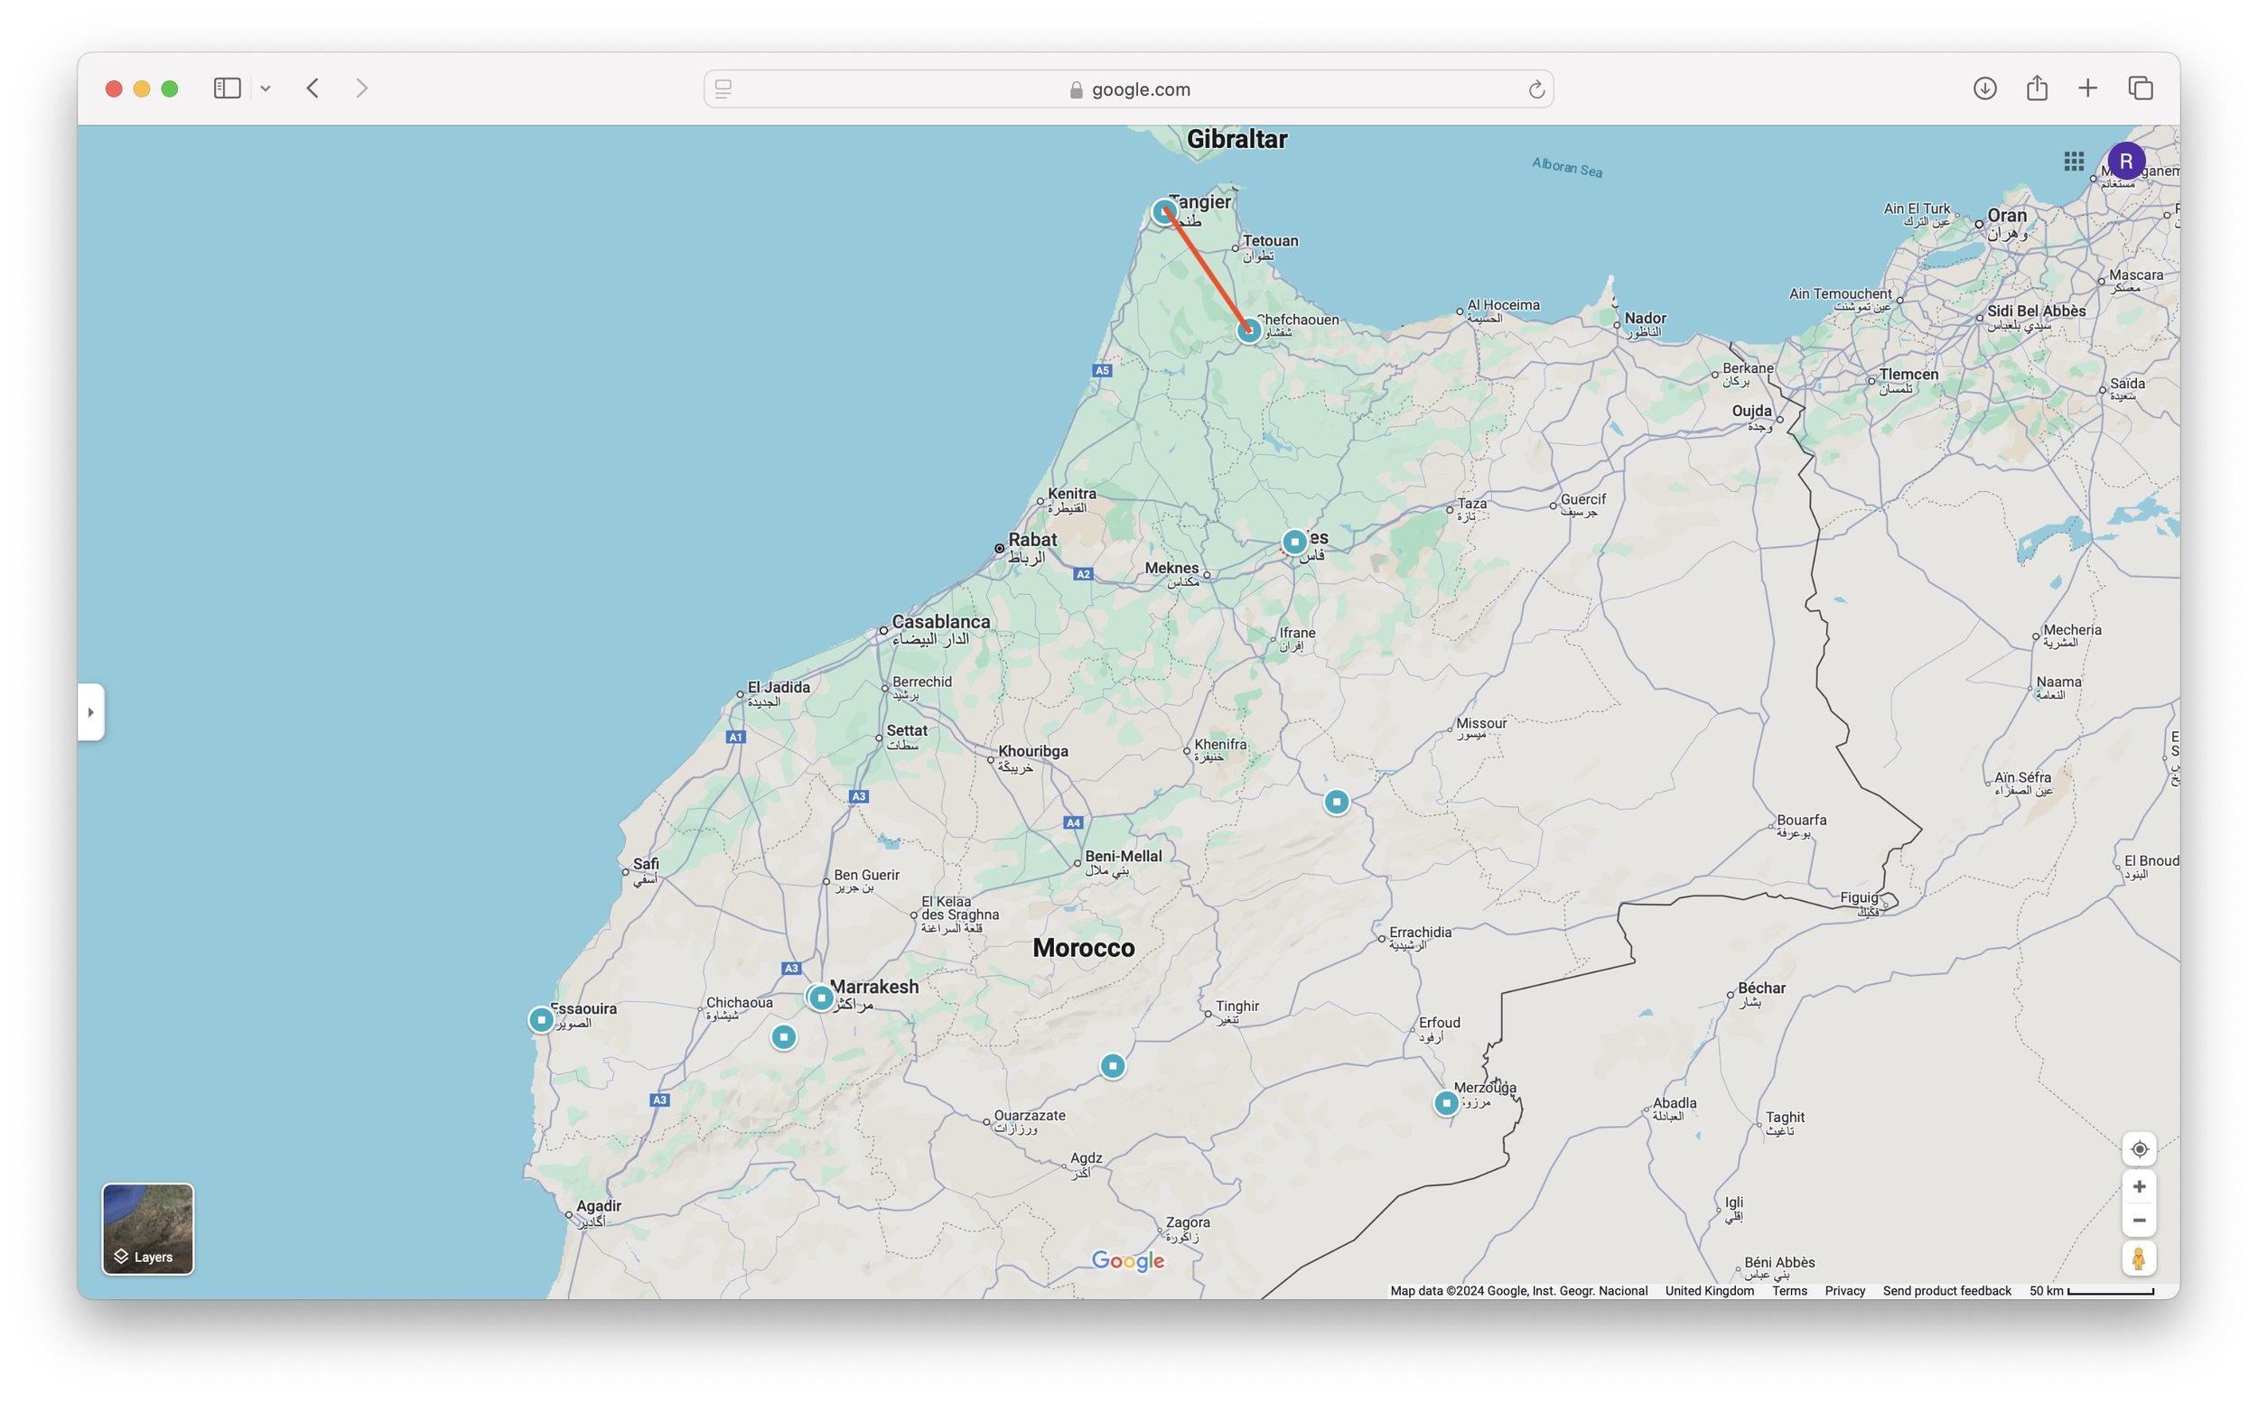Open Safari sidebar toggle
Viewport: 2258px width, 1402px height.
tap(228, 88)
